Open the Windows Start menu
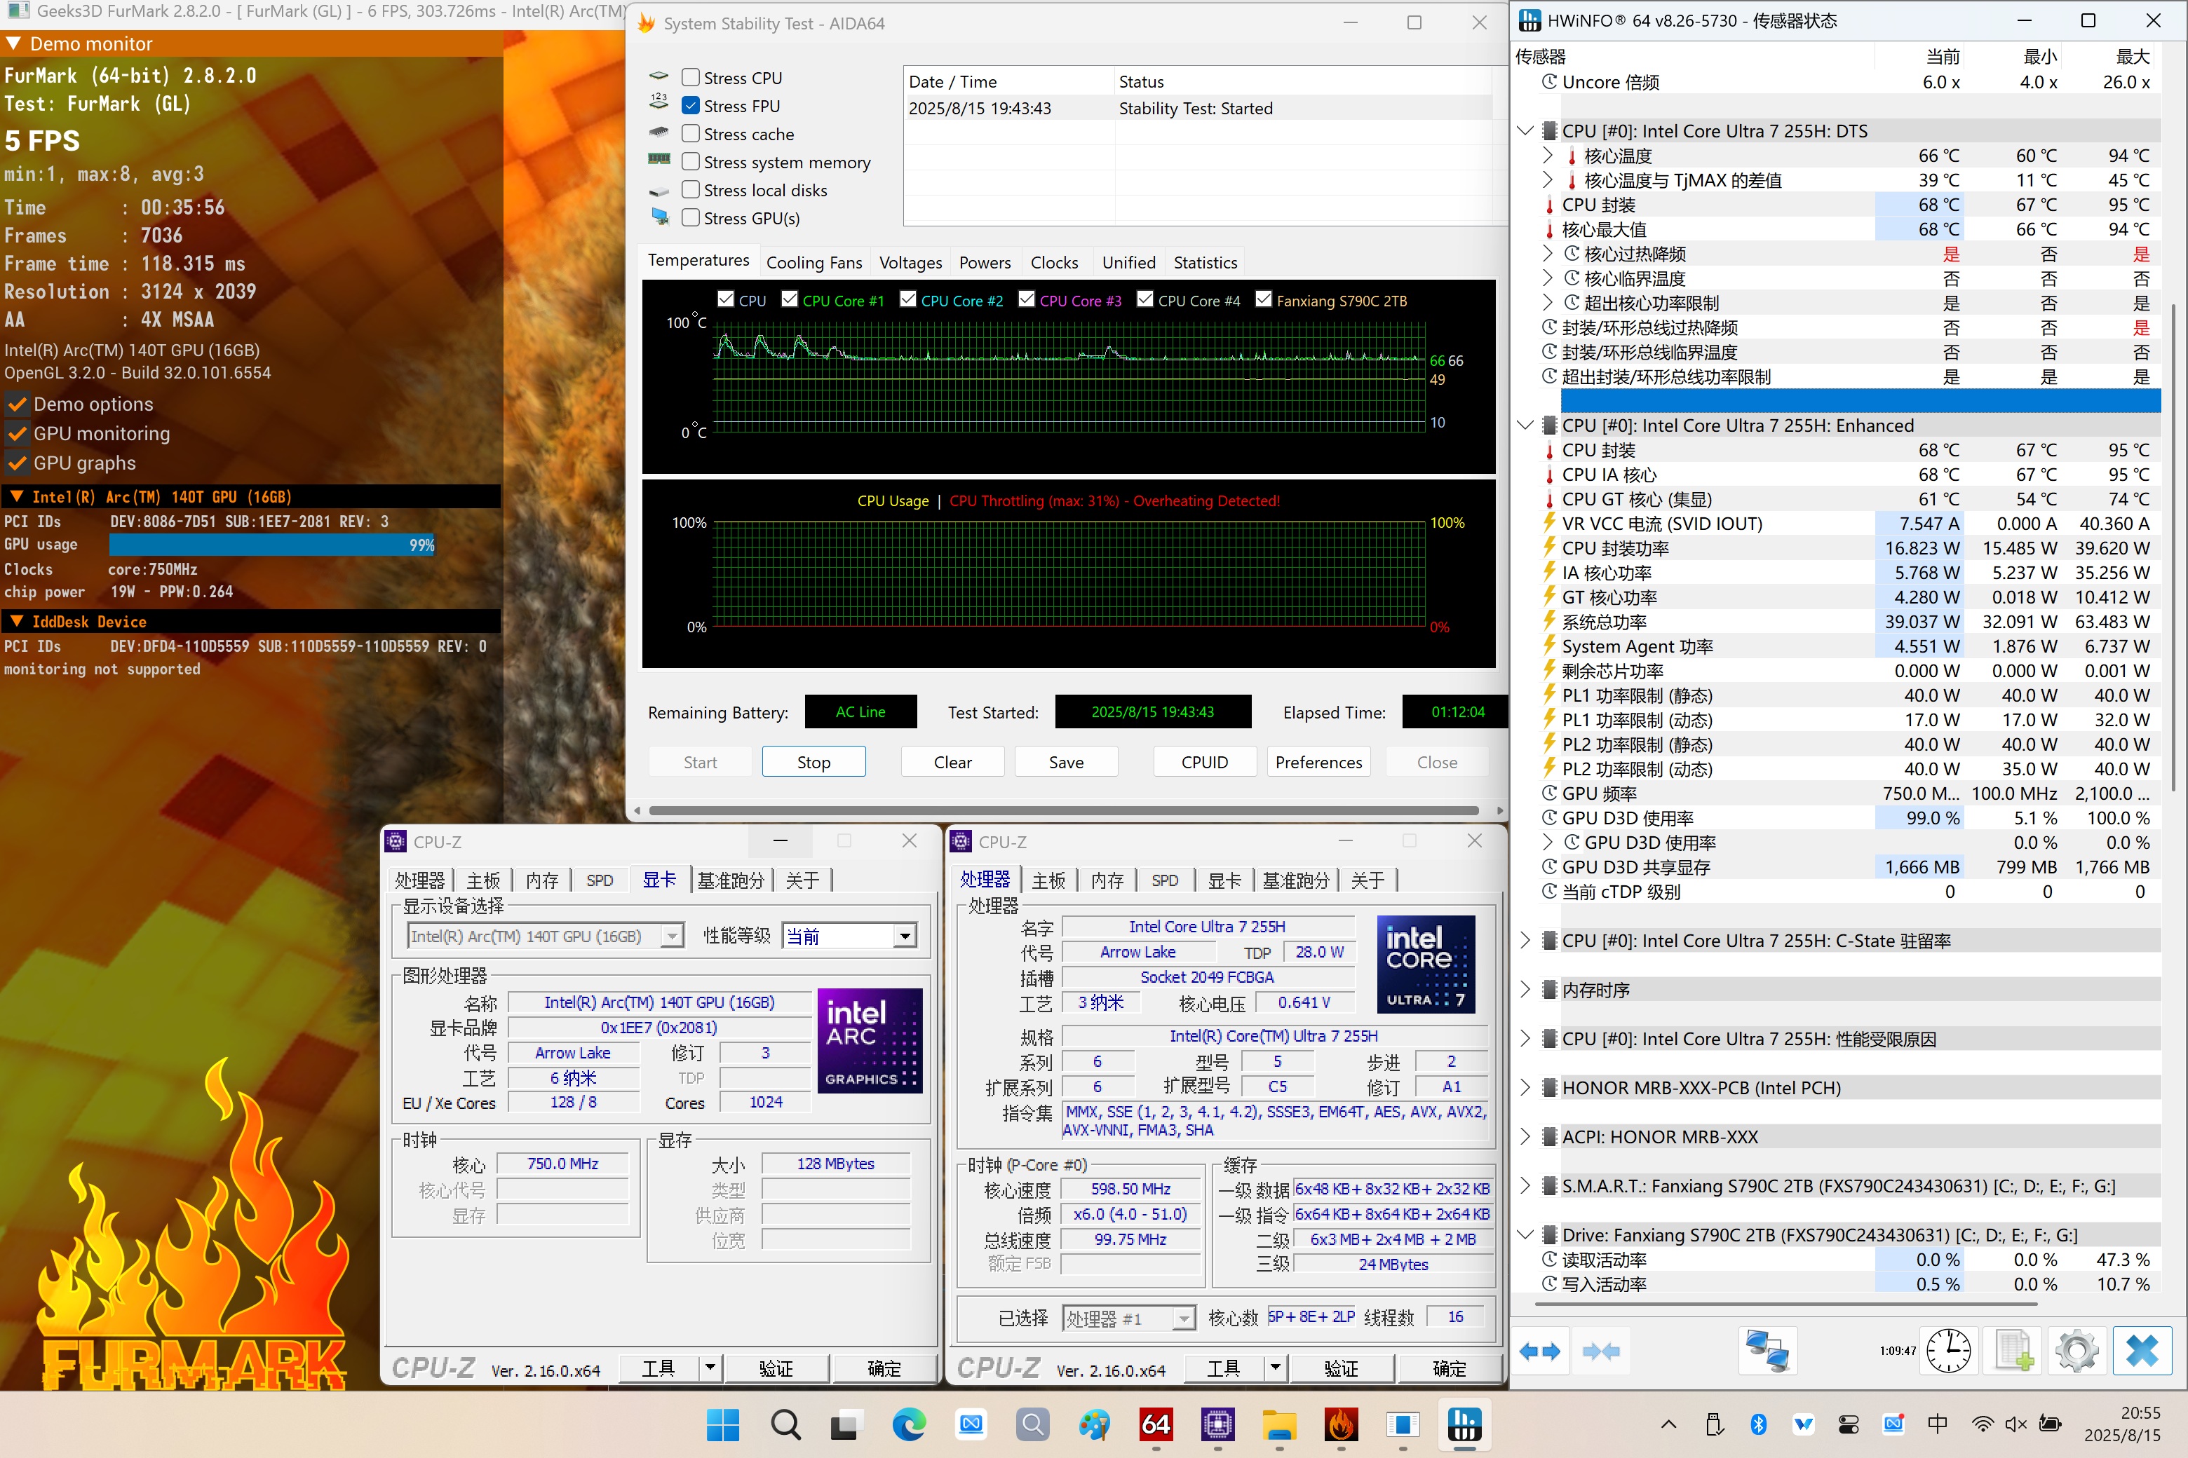This screenshot has width=2188, height=1458. click(723, 1424)
